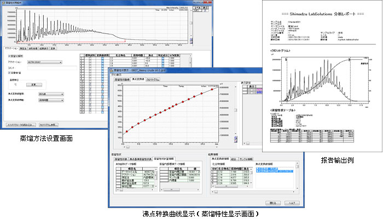The image size is (383, 219).
Task: Open the 沸点変換線 tab in graph display
Action: pyautogui.click(x=139, y=80)
